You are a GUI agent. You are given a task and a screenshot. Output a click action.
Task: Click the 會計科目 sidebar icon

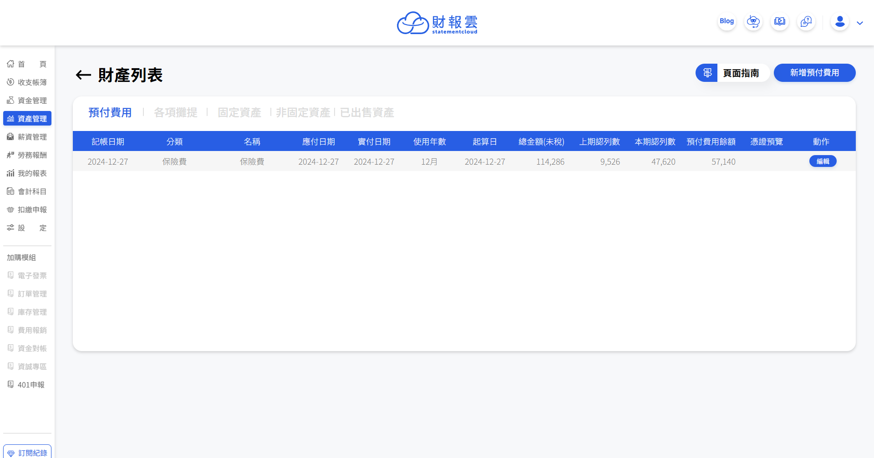(10, 191)
